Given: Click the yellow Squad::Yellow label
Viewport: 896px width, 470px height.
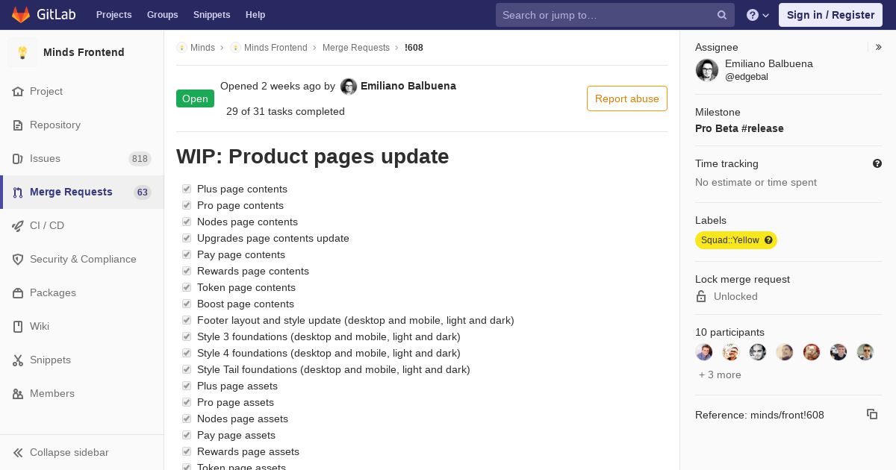Looking at the screenshot, I should [729, 240].
